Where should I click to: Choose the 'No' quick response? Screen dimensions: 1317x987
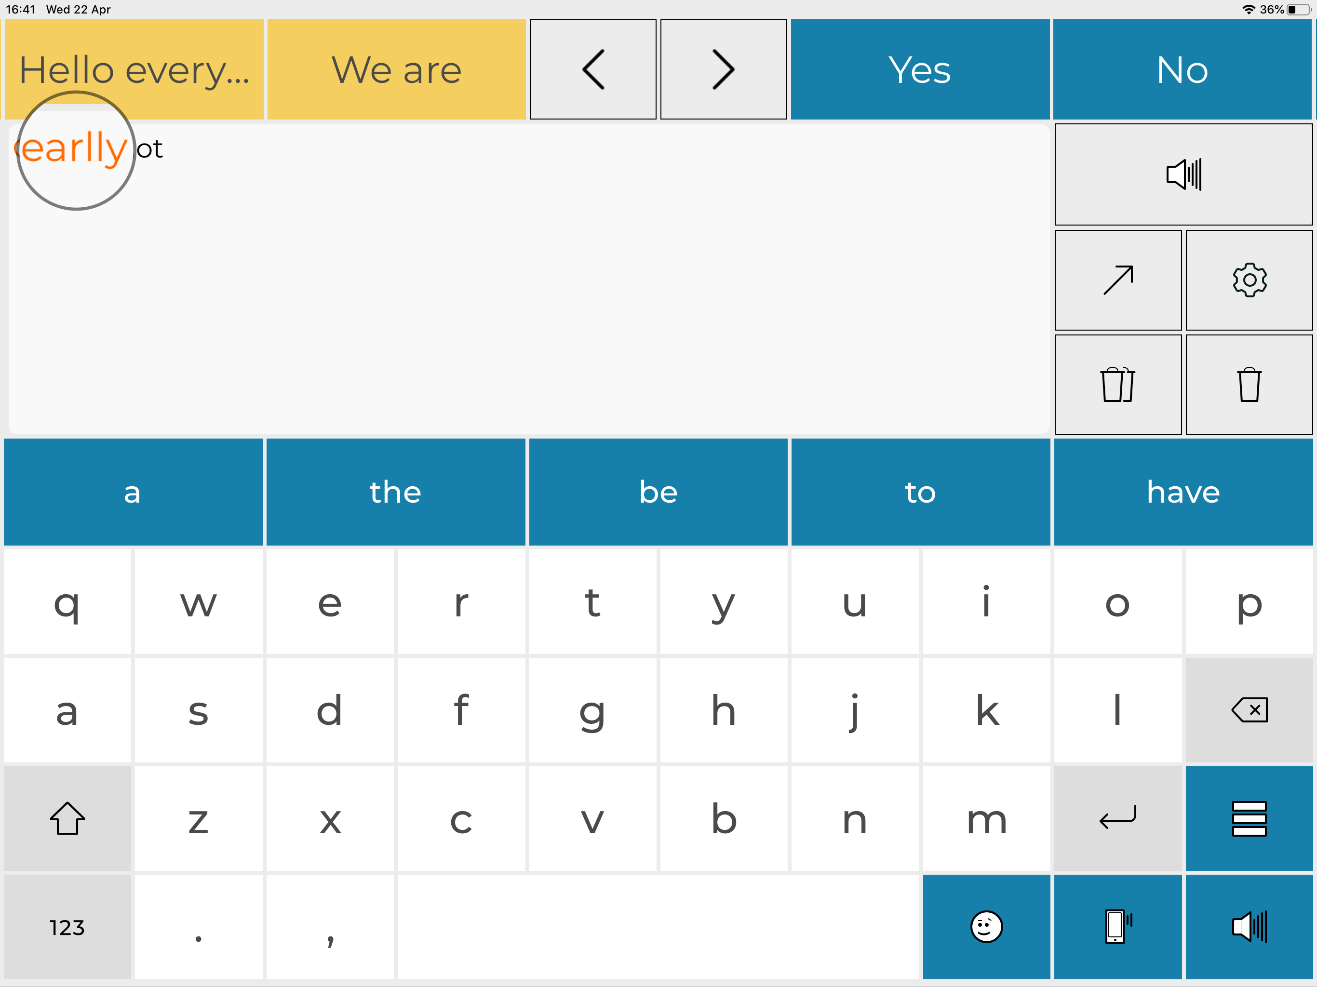pos(1182,70)
